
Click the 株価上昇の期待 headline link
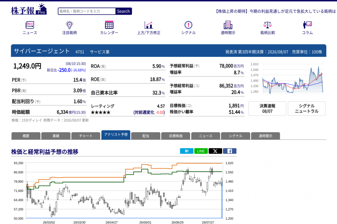[276, 11]
